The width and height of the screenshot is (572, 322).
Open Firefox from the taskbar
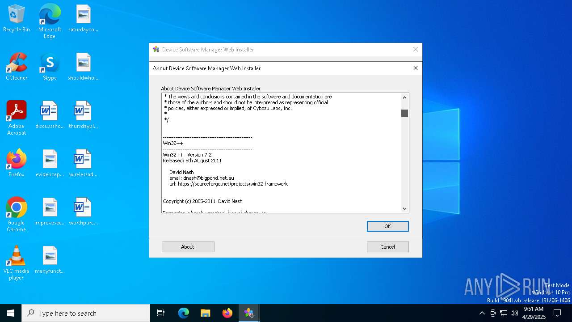coord(227,313)
